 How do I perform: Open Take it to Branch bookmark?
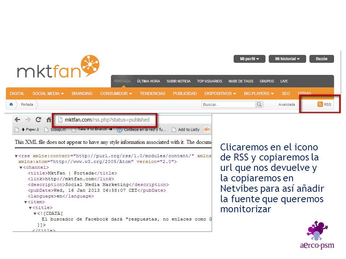click(x=92, y=129)
